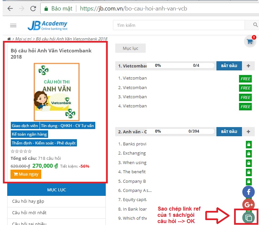259x225 pixels.
Task: Copy ref link with the copy icon
Action: click(249, 217)
